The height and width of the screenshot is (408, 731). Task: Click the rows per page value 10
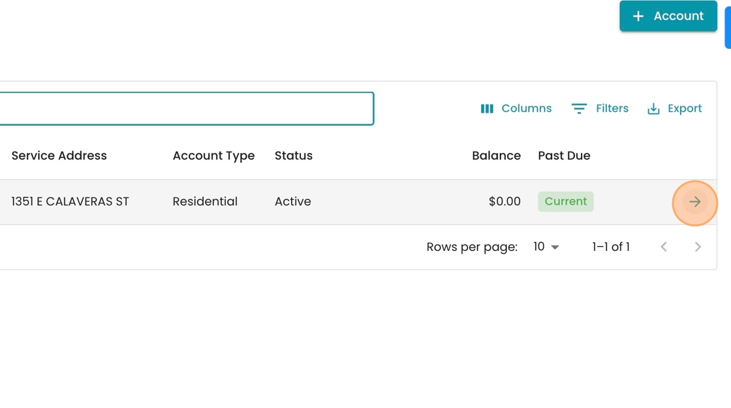point(539,246)
